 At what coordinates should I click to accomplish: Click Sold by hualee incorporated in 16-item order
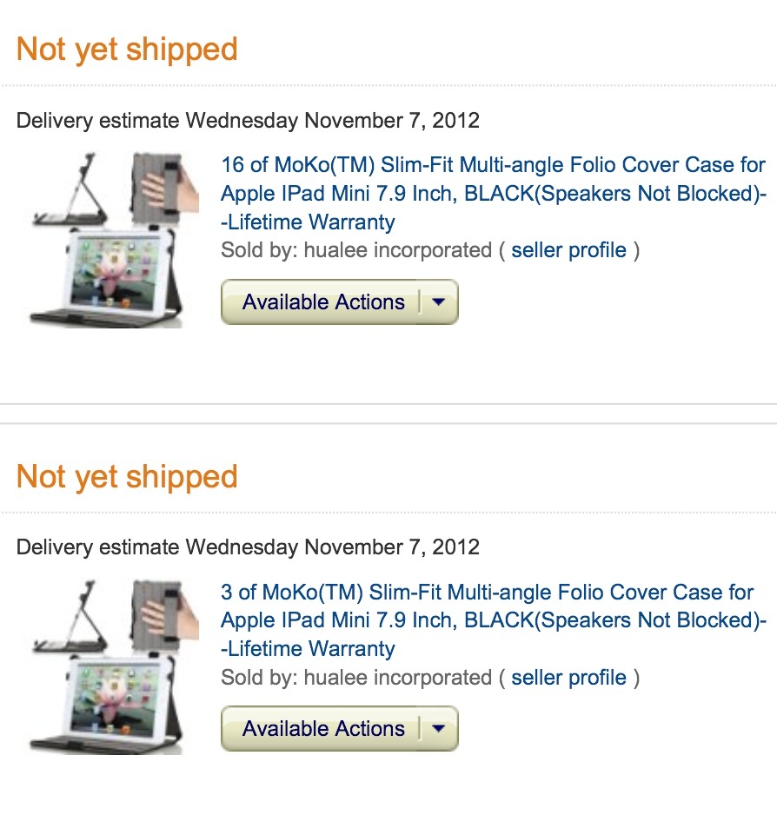click(x=356, y=250)
